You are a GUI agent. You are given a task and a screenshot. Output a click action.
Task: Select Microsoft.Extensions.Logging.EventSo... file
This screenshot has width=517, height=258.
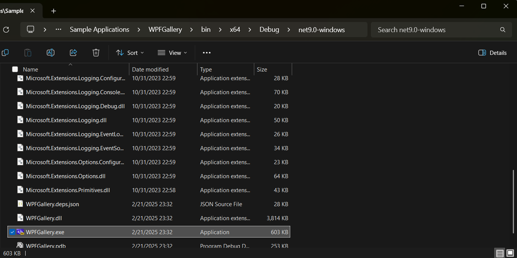[x=75, y=148]
